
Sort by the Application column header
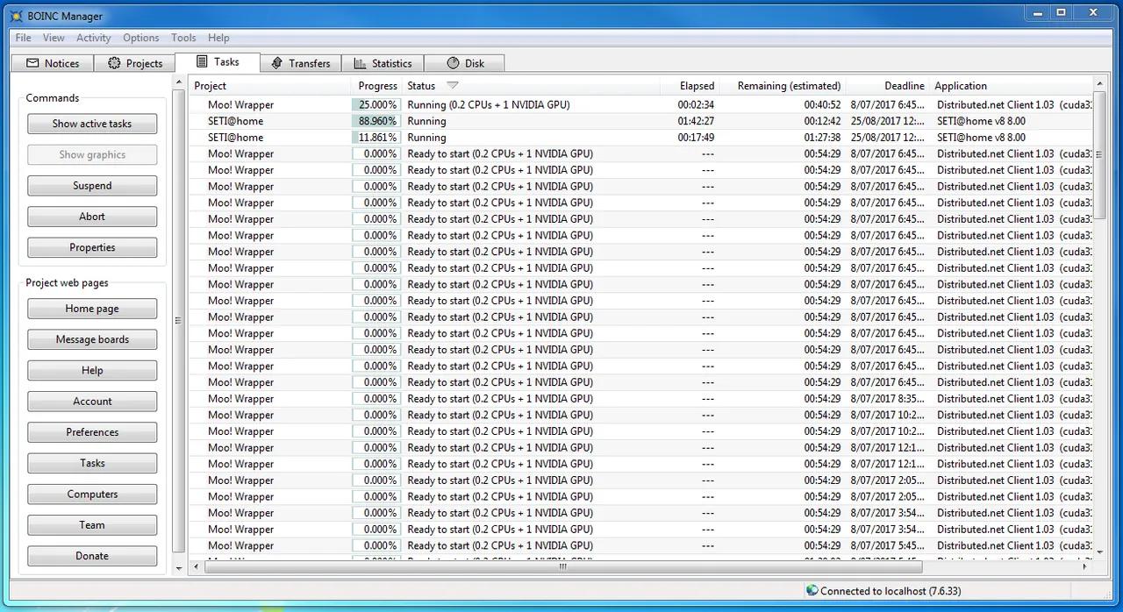click(x=1011, y=86)
